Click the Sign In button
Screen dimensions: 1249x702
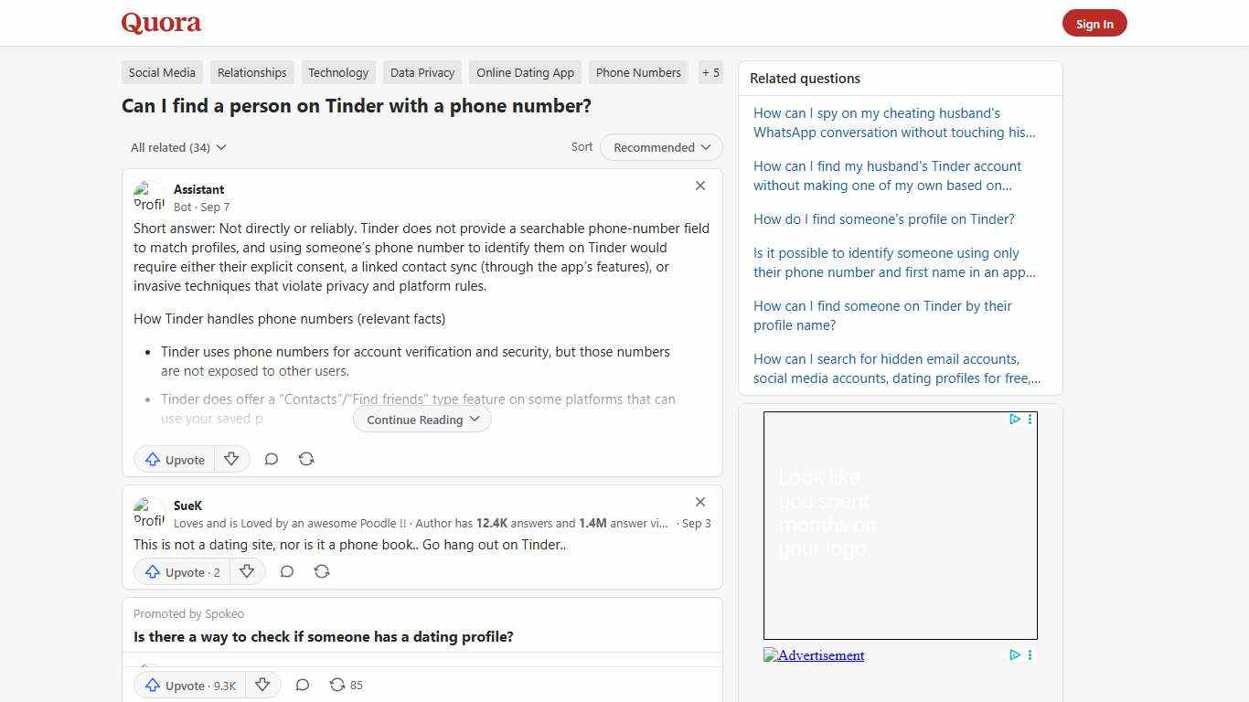click(x=1094, y=23)
